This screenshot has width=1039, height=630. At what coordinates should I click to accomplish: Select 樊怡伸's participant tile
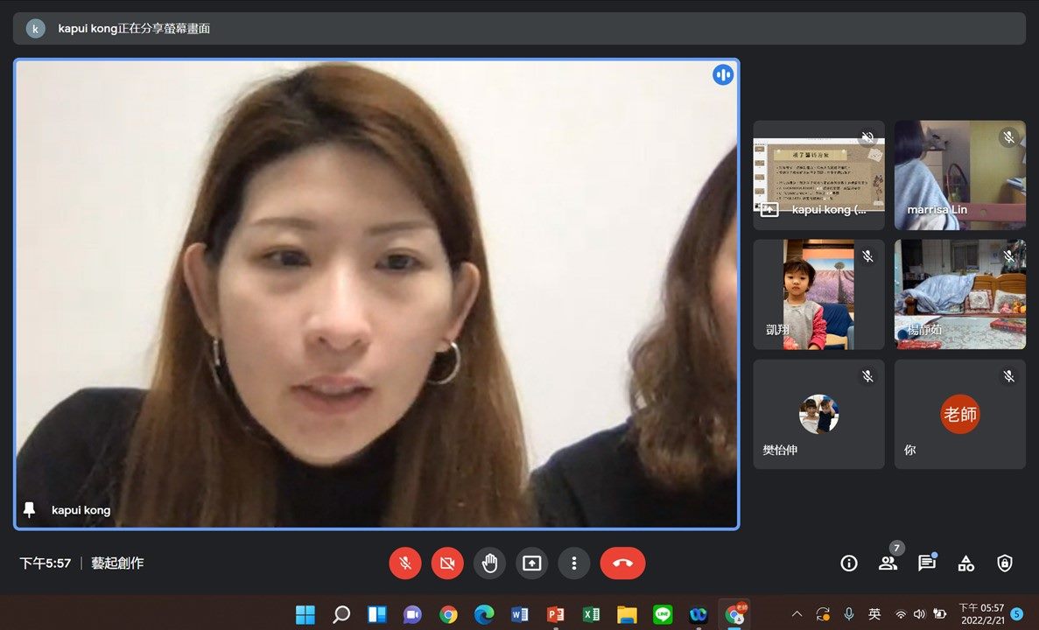tap(818, 414)
